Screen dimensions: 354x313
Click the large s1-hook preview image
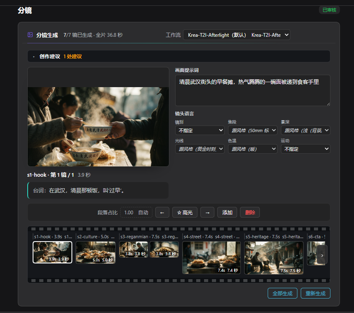[x=98, y=127]
